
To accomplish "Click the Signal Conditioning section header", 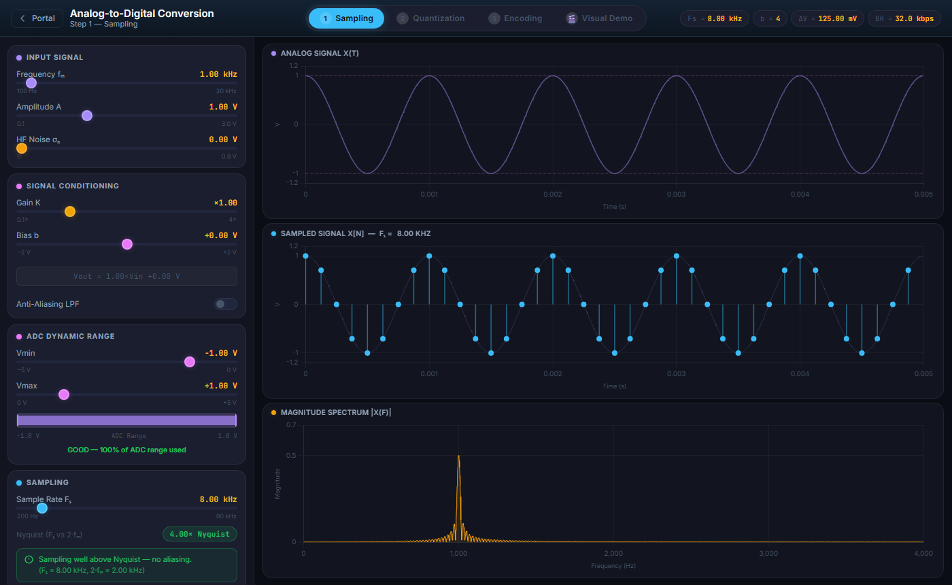I will (73, 186).
